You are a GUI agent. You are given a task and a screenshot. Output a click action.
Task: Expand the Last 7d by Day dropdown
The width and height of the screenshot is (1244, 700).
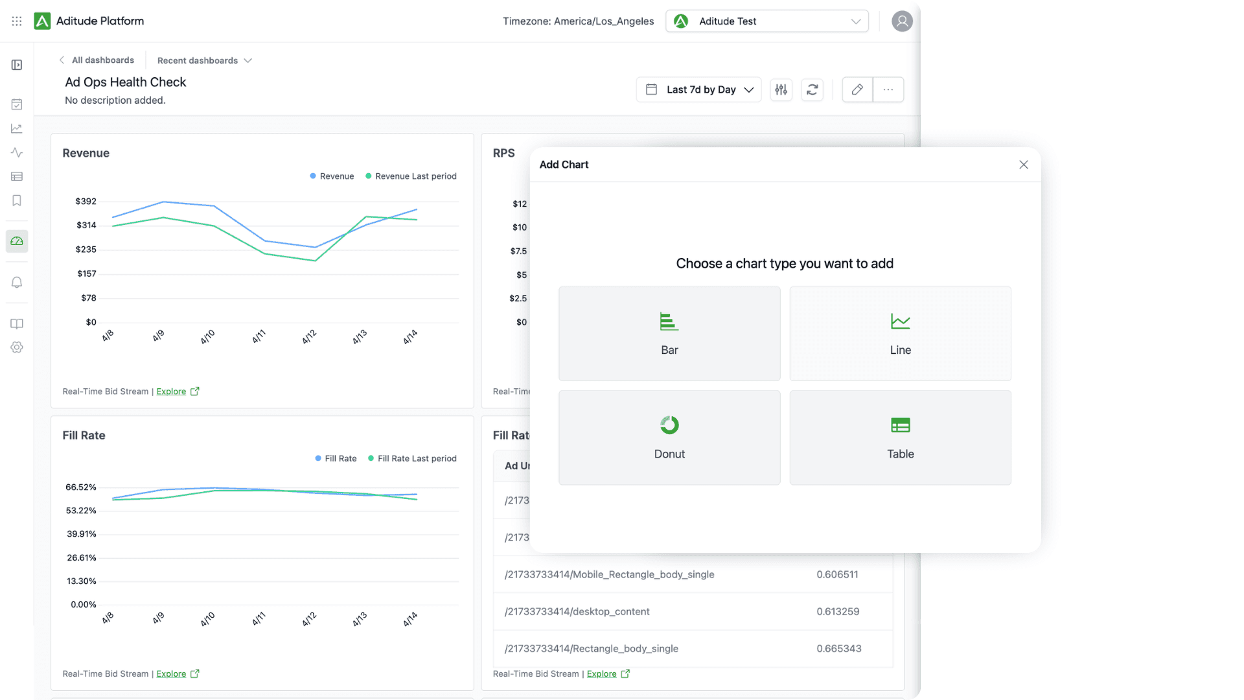(699, 89)
